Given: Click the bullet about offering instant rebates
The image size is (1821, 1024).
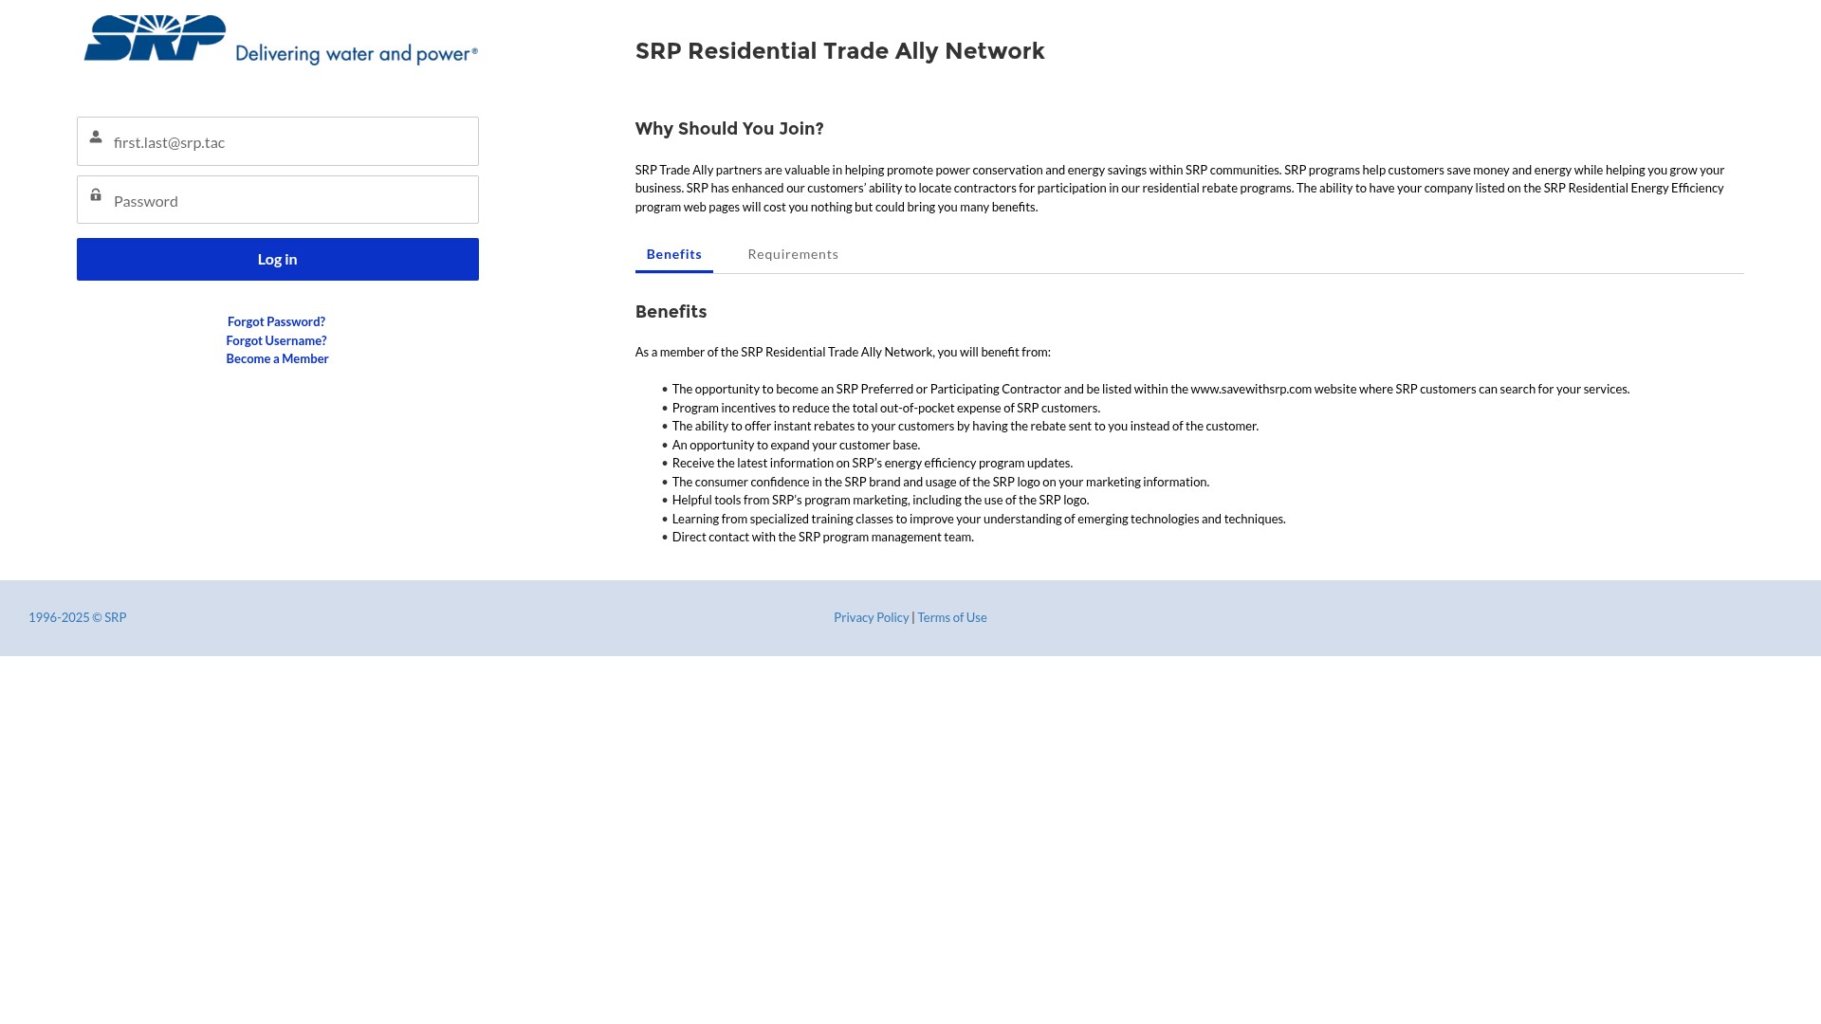Looking at the screenshot, I should coord(966,426).
